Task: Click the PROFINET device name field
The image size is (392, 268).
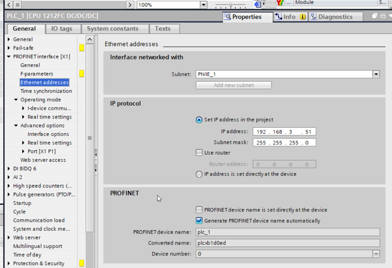Action: 288,232
